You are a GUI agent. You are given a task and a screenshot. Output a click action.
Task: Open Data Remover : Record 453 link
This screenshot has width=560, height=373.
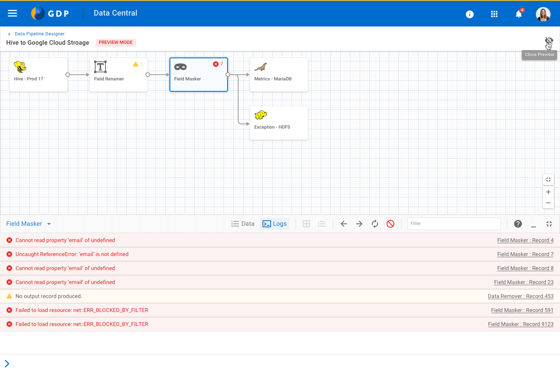[521, 296]
